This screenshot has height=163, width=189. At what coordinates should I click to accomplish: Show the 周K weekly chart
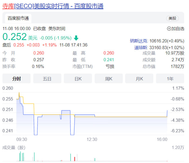(x=109, y=79)
